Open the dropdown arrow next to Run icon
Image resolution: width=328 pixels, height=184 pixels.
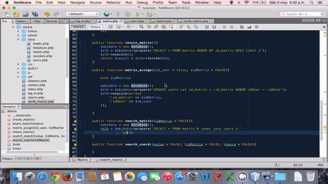pyautogui.click(x=142, y=14)
